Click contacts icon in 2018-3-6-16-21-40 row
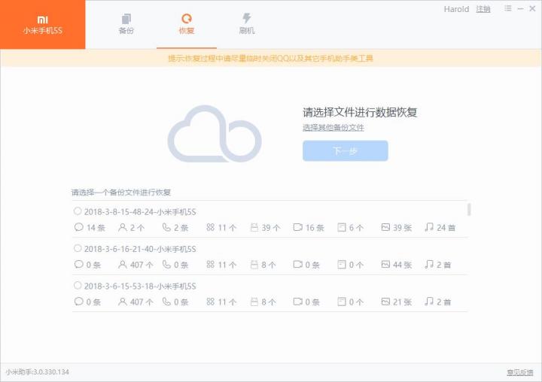Image resolution: width=542 pixels, height=382 pixels. [123, 264]
